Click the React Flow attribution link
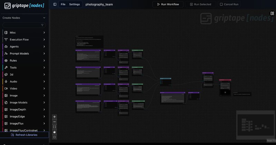 [271, 141]
